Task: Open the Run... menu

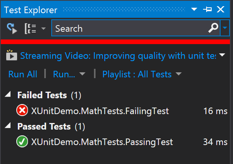Action: pos(64,74)
